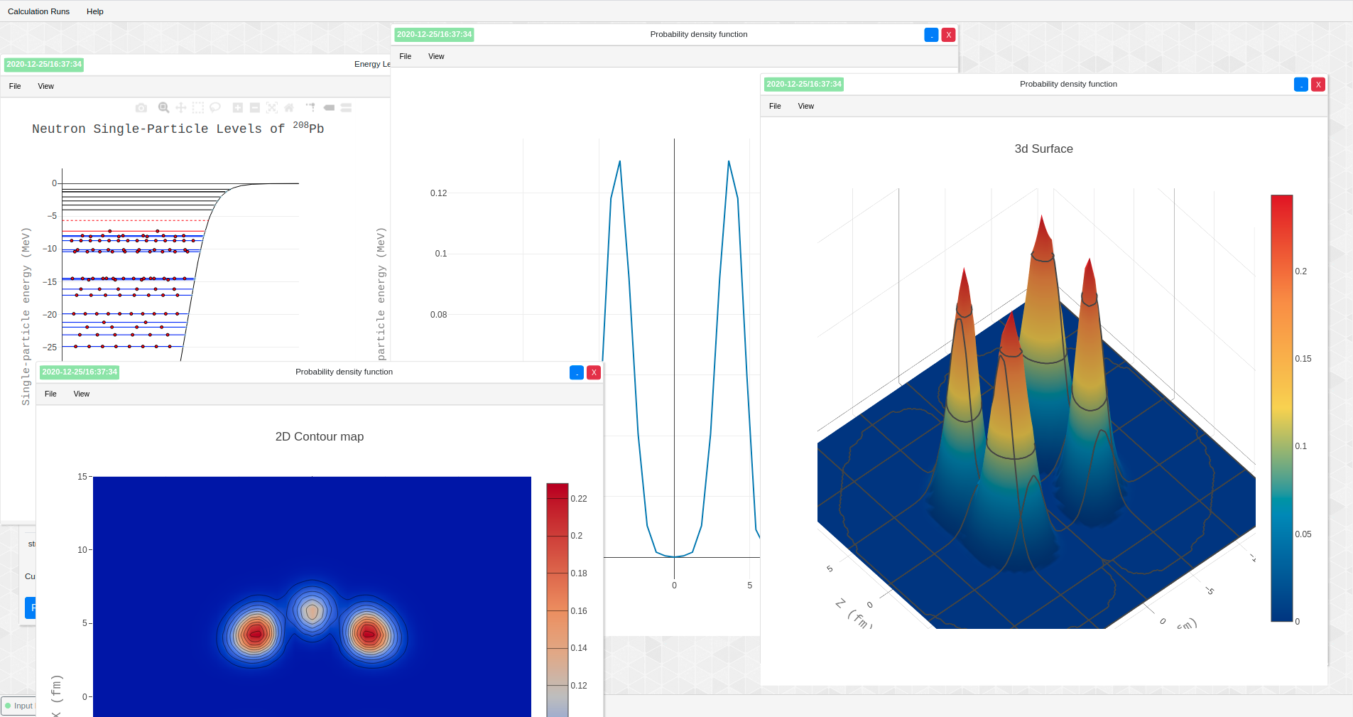1353x717 pixels.
Task: Open the Help menu
Action: click(94, 11)
